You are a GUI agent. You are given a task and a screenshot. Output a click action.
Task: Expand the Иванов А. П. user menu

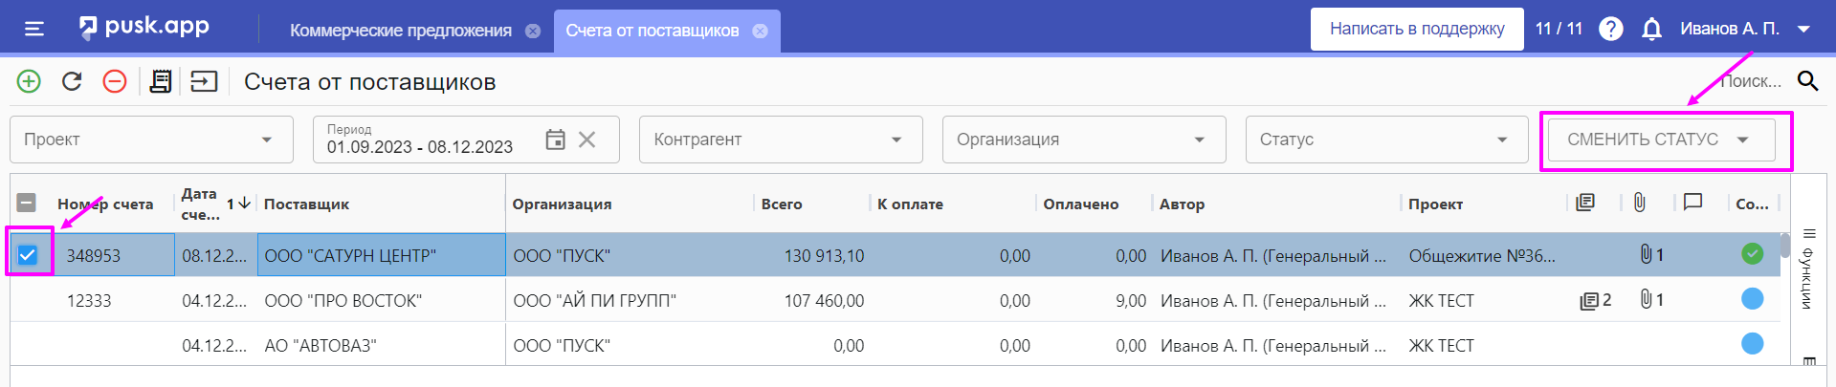1745,29
